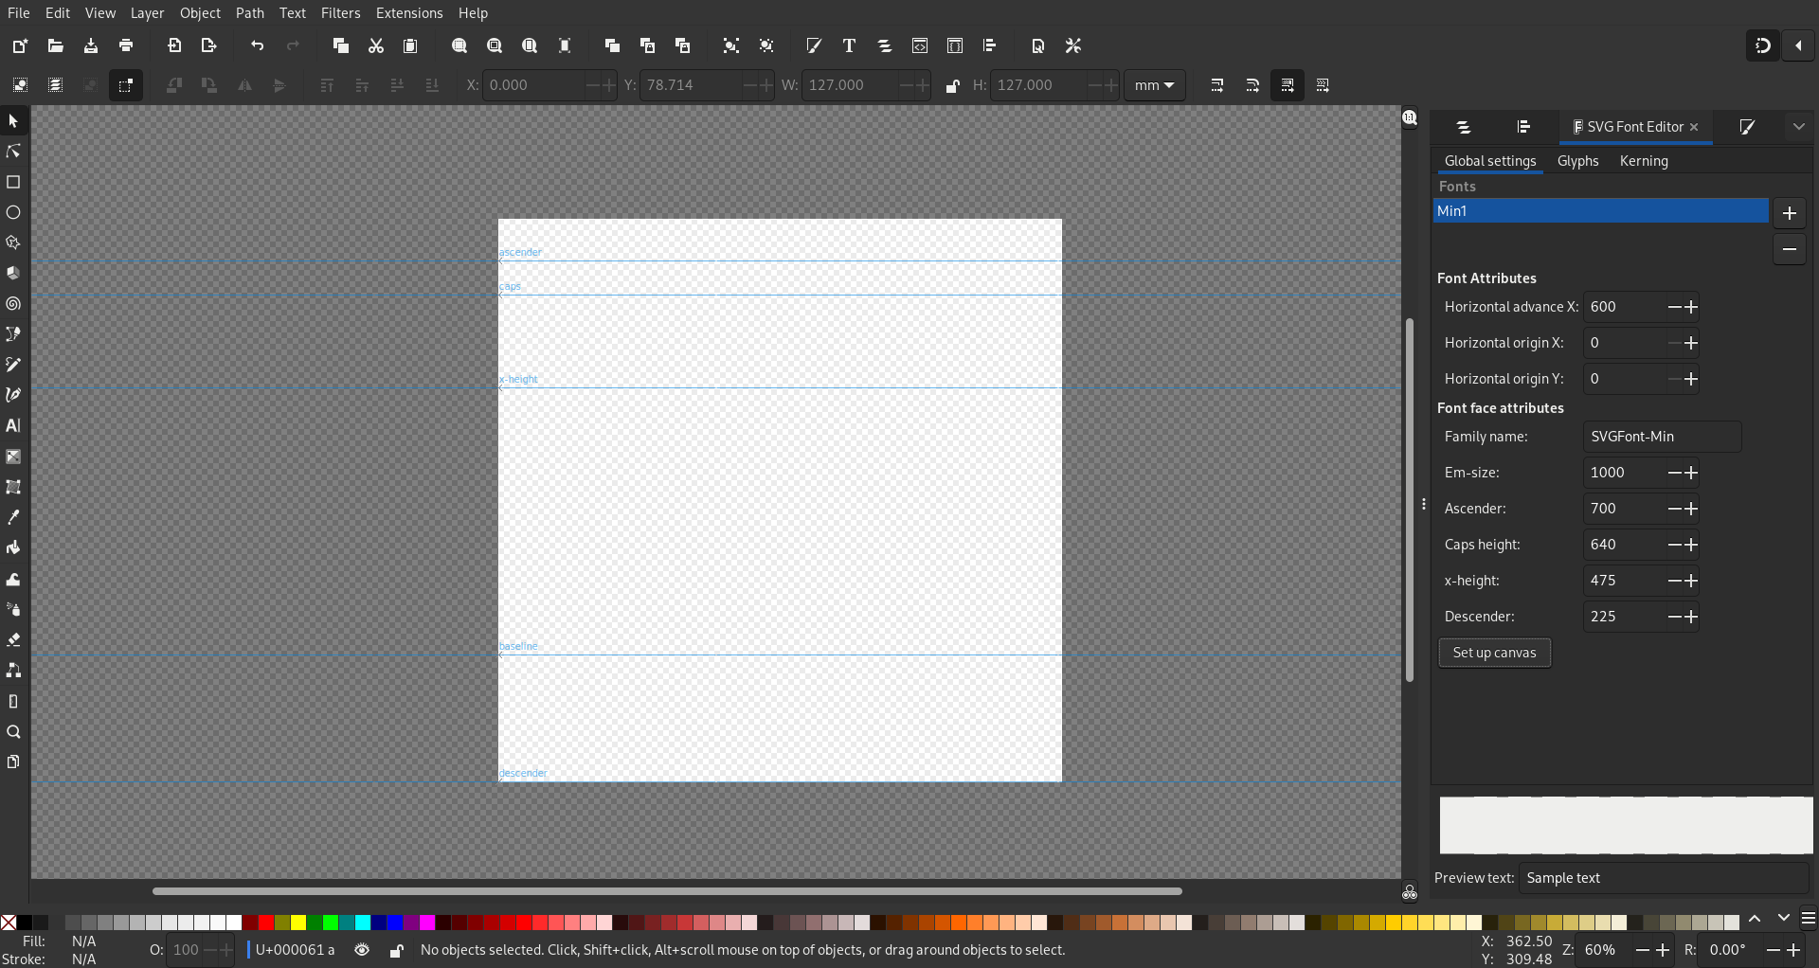This screenshot has height=968, width=1819.
Task: Select the Node editing tool
Action: click(x=13, y=152)
